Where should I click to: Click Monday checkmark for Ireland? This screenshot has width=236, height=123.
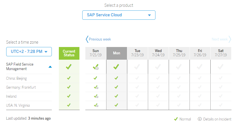116,96
